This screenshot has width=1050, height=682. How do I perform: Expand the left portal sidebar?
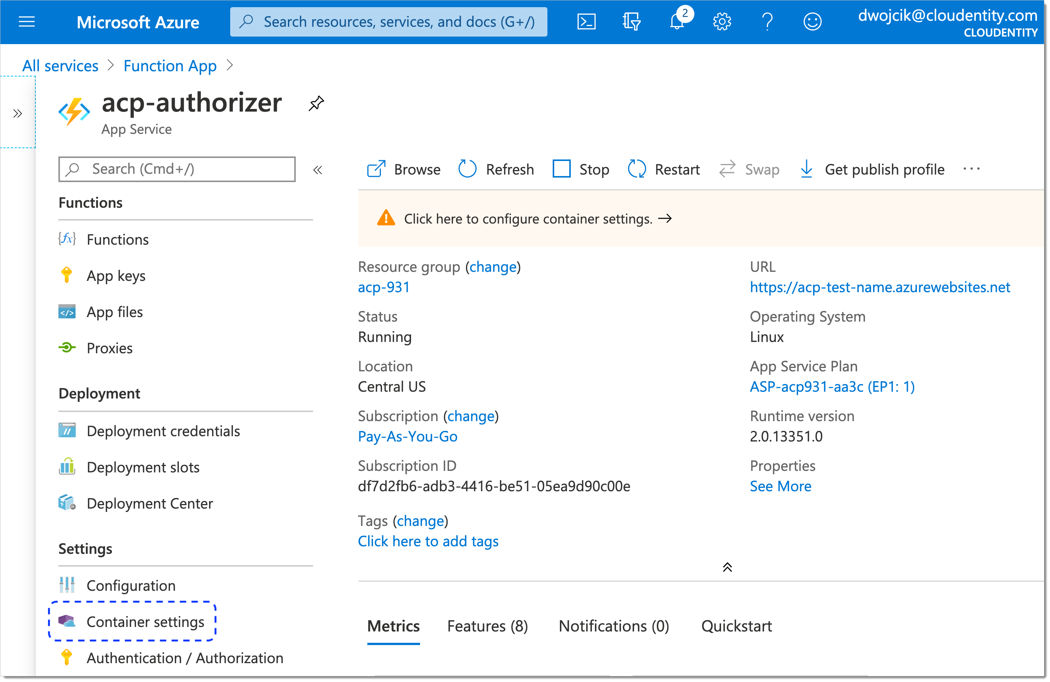coord(18,113)
